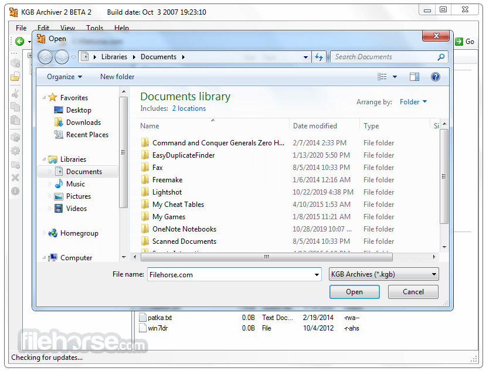Click the remove folder icon in the sidebar

(x=15, y=164)
